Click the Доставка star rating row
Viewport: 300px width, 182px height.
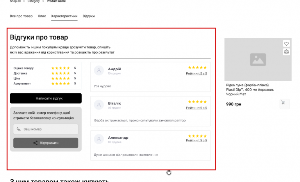tap(61, 73)
